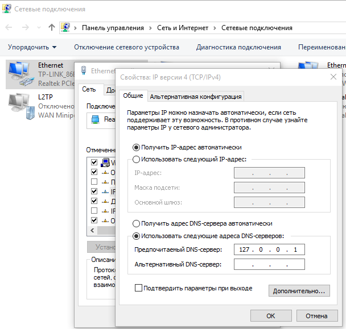Screen dimensions: 346x329
Task: Toggle the last component checkbox in list
Action: coord(94,220)
